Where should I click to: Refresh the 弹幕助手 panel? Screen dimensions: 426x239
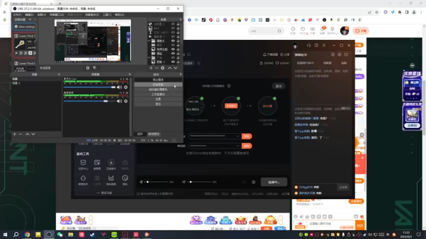346,55
